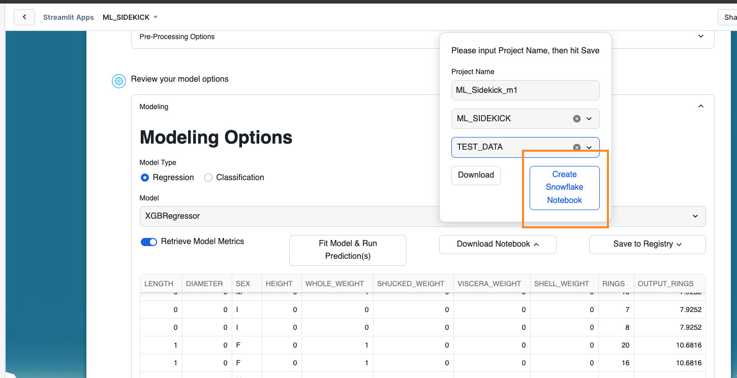Viewport: 737px width, 378px height.
Task: Select the Classification radio button
Action: pos(208,178)
